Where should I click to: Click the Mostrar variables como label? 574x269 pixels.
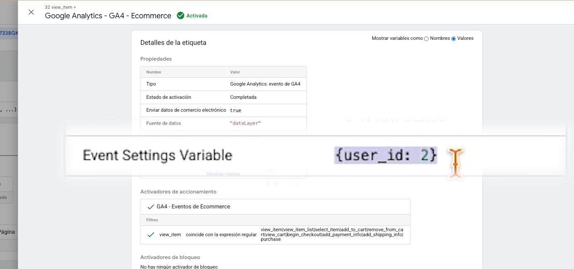pos(397,38)
